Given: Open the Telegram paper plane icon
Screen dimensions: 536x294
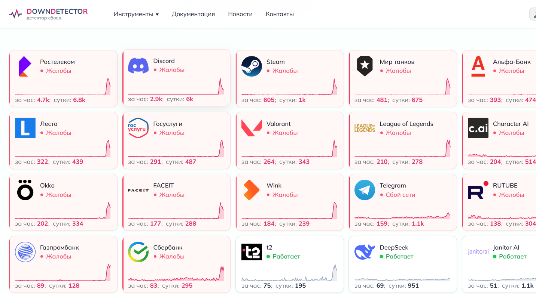Looking at the screenshot, I should click(365, 190).
